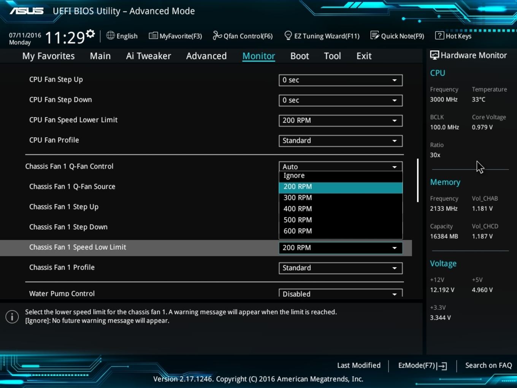Click the Hardware Monitor screen icon
517x388 pixels.
click(434, 55)
